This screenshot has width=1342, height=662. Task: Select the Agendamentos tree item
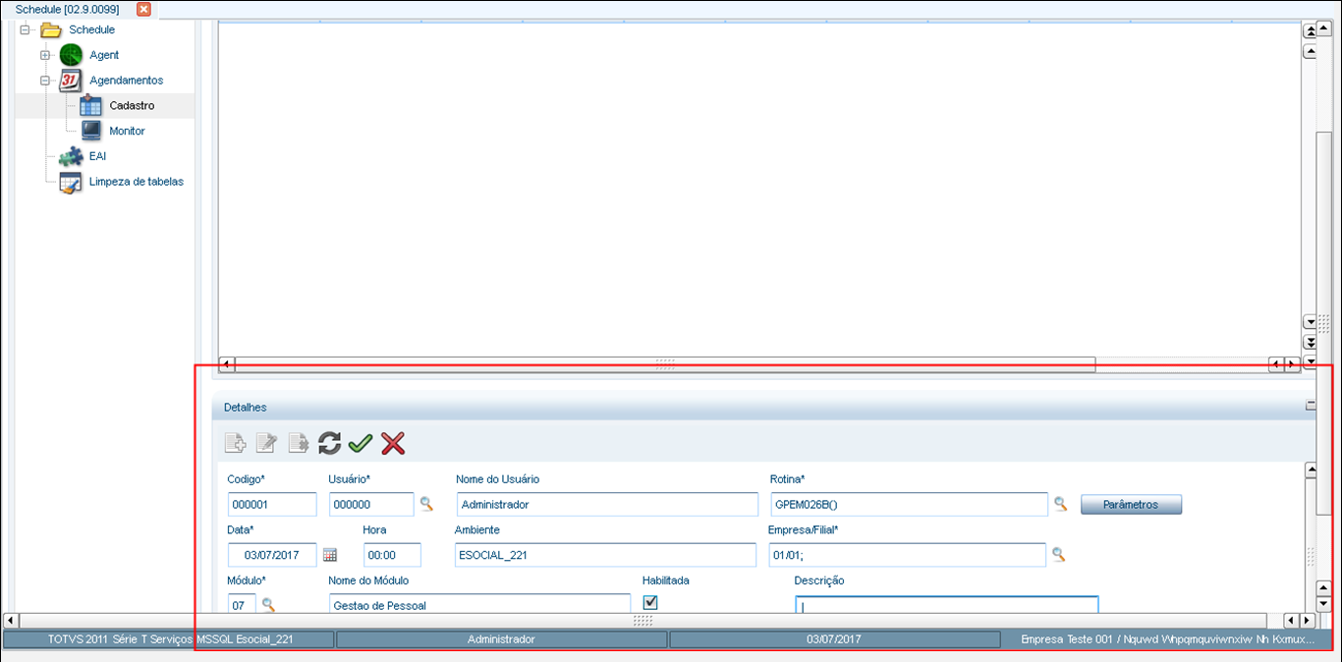pos(127,81)
